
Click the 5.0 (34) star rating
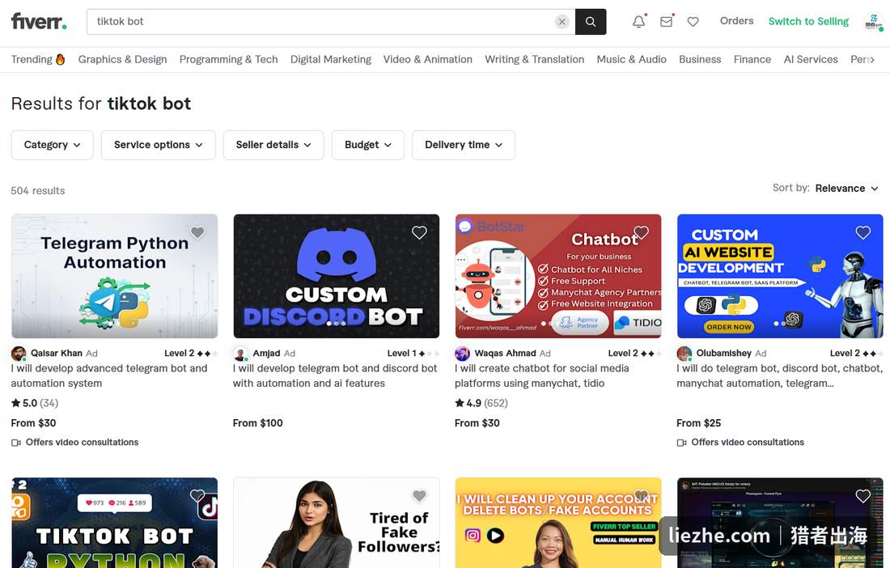35,403
